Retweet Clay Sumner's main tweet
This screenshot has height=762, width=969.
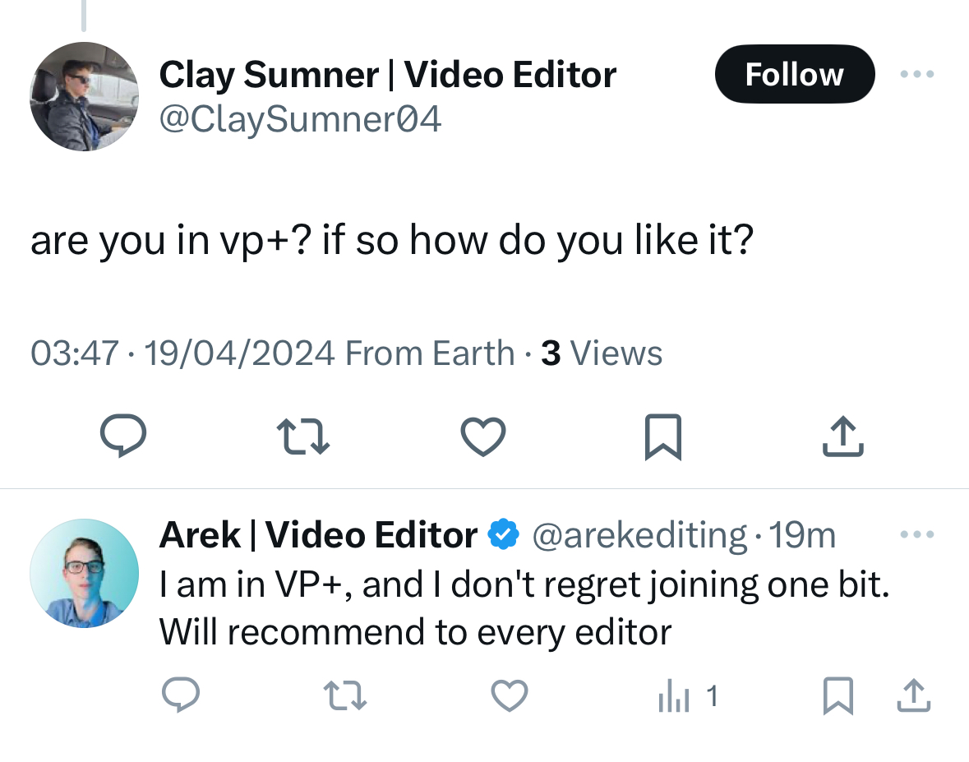tap(302, 436)
